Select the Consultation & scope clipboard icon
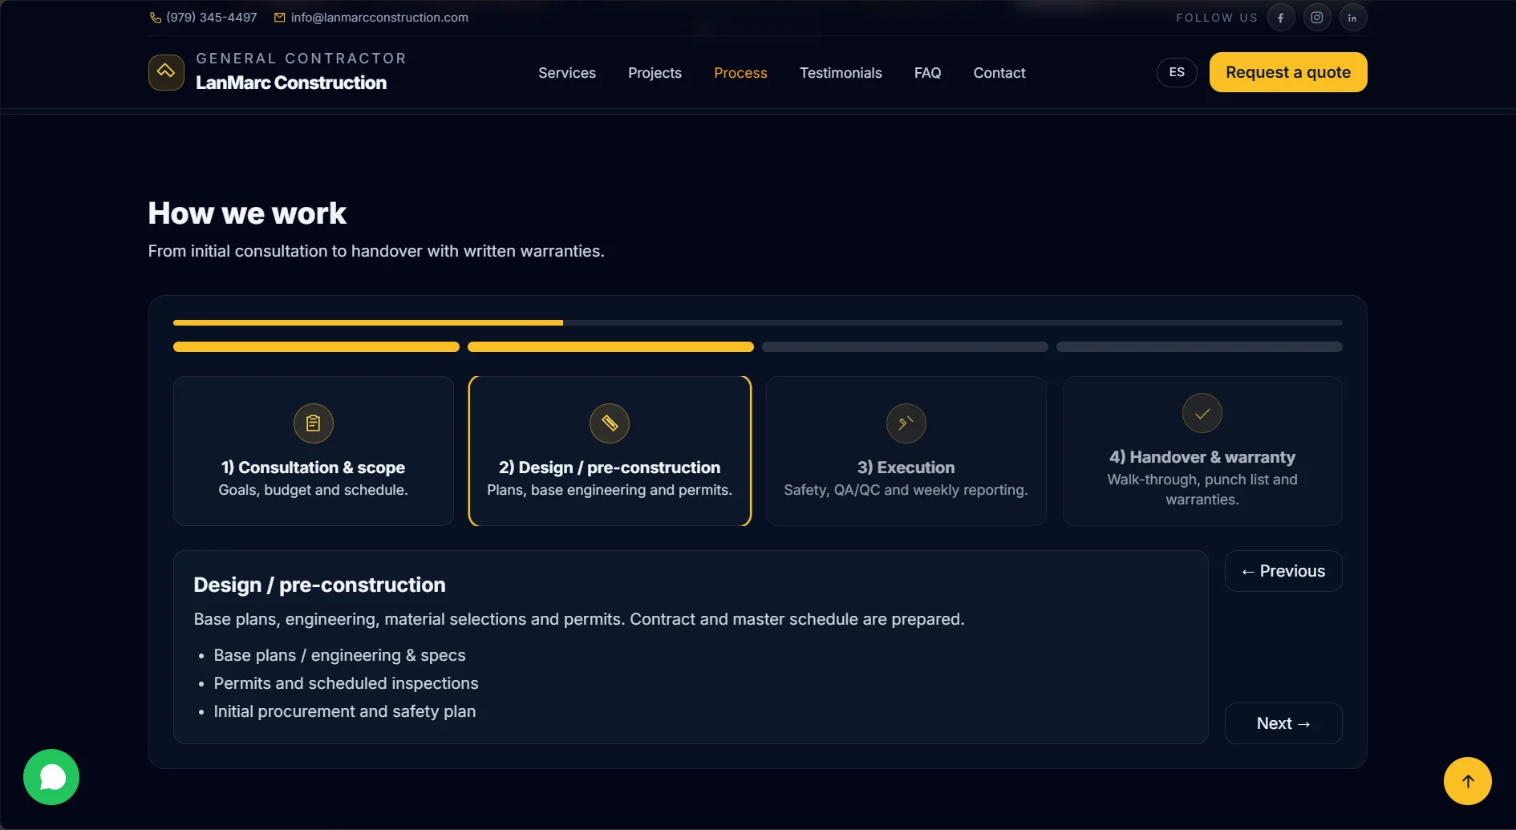The height and width of the screenshot is (830, 1516). (313, 423)
